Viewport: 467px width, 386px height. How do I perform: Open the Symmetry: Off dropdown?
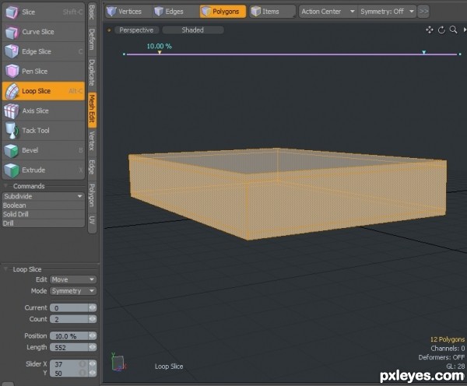tap(387, 12)
